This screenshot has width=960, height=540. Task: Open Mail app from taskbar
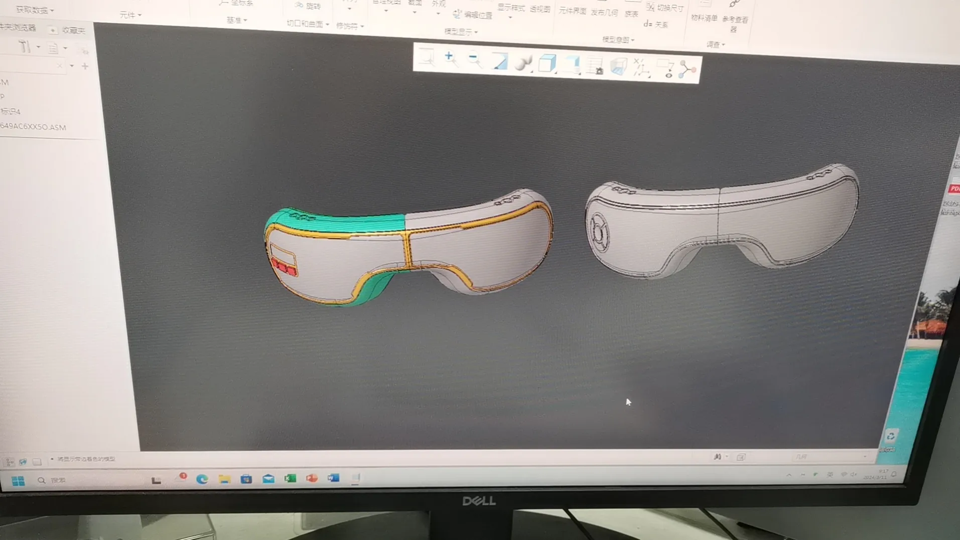(268, 479)
